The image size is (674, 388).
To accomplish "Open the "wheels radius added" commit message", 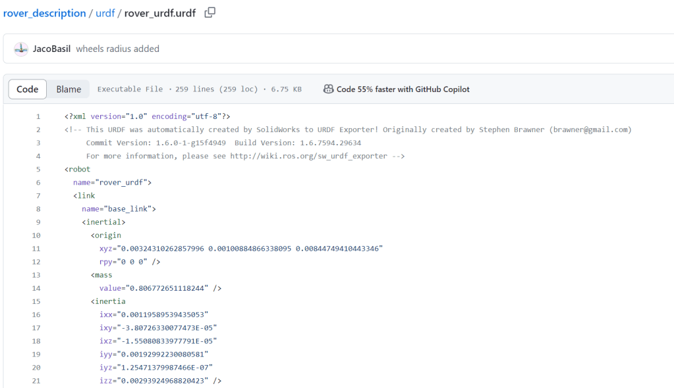I will [x=117, y=49].
